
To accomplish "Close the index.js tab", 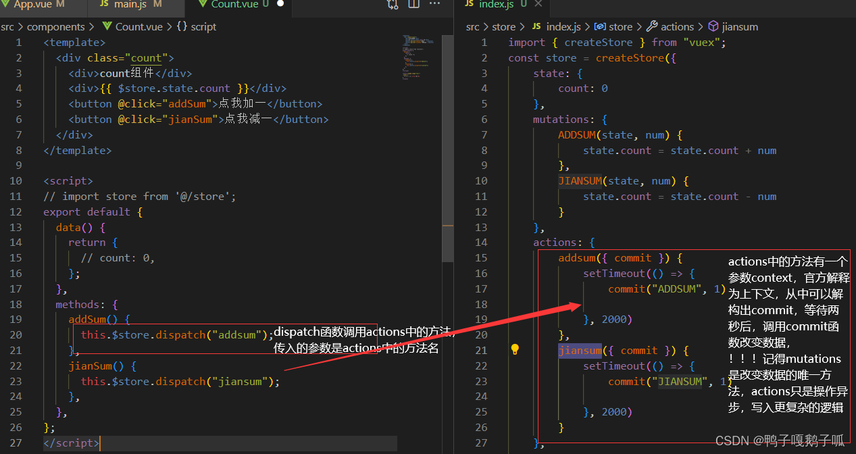I will (x=538, y=4).
